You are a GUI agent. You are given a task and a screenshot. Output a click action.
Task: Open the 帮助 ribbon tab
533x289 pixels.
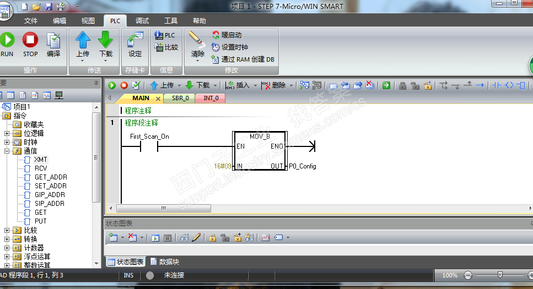199,21
